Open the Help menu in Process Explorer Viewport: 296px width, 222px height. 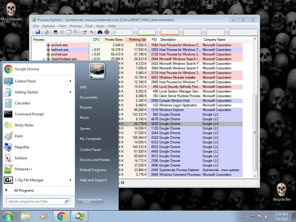112,26
